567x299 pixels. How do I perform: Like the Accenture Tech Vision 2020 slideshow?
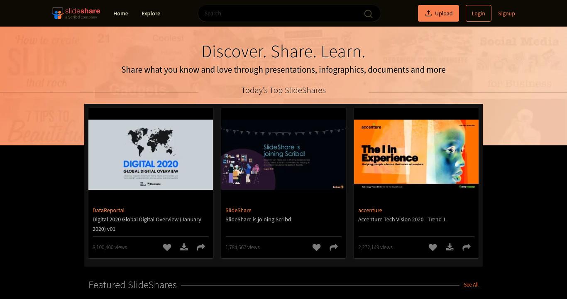pyautogui.click(x=433, y=247)
